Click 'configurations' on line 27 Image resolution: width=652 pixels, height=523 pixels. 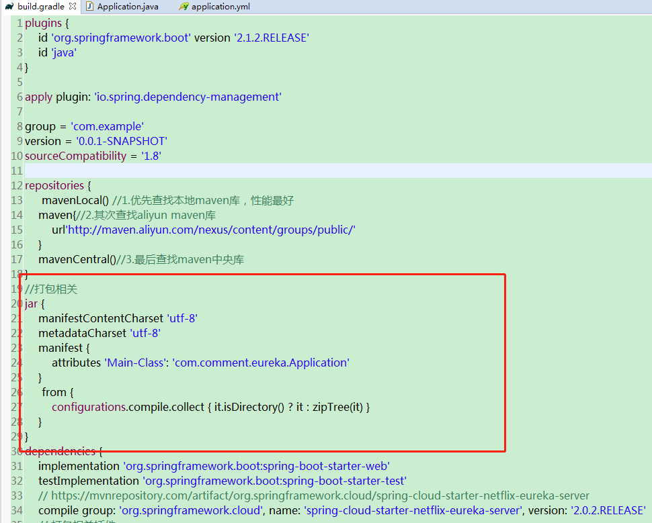click(89, 407)
